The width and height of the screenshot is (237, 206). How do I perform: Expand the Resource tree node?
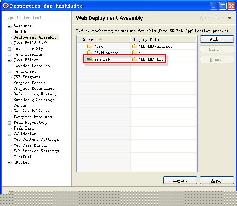[x=9, y=26]
